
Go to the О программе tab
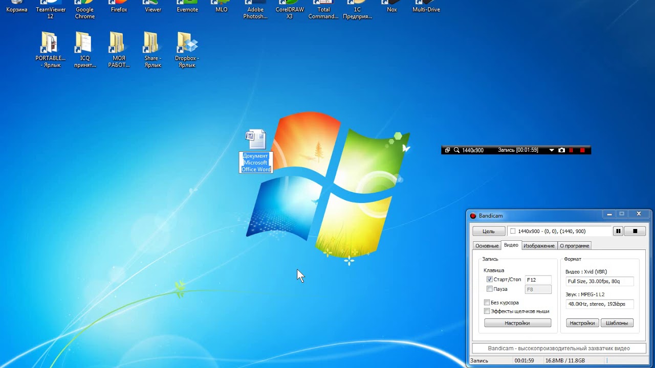tap(574, 246)
